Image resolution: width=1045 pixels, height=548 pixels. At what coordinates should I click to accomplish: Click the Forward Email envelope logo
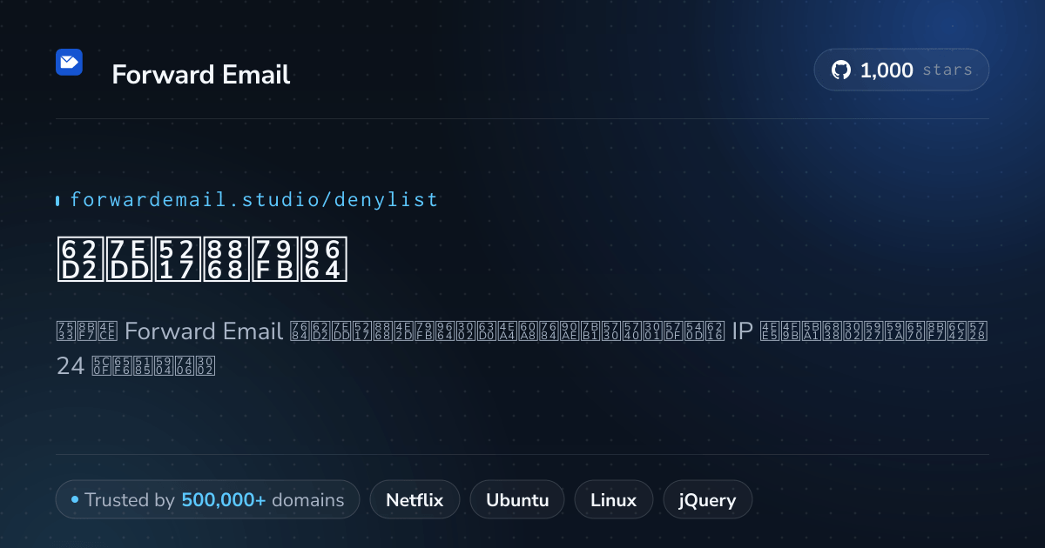click(70, 62)
